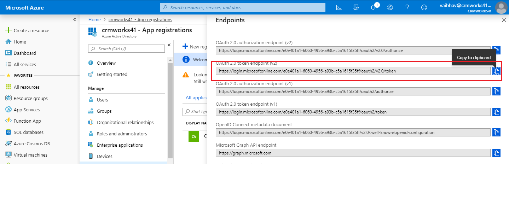The image size is (509, 205).
Task: Select the OpenID Connect metadata document field
Action: (353, 132)
